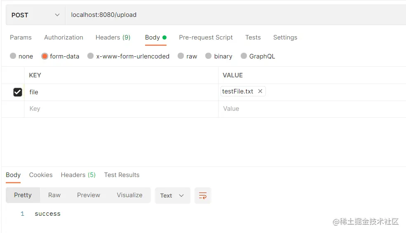Switch to Pretty response view

click(23, 195)
